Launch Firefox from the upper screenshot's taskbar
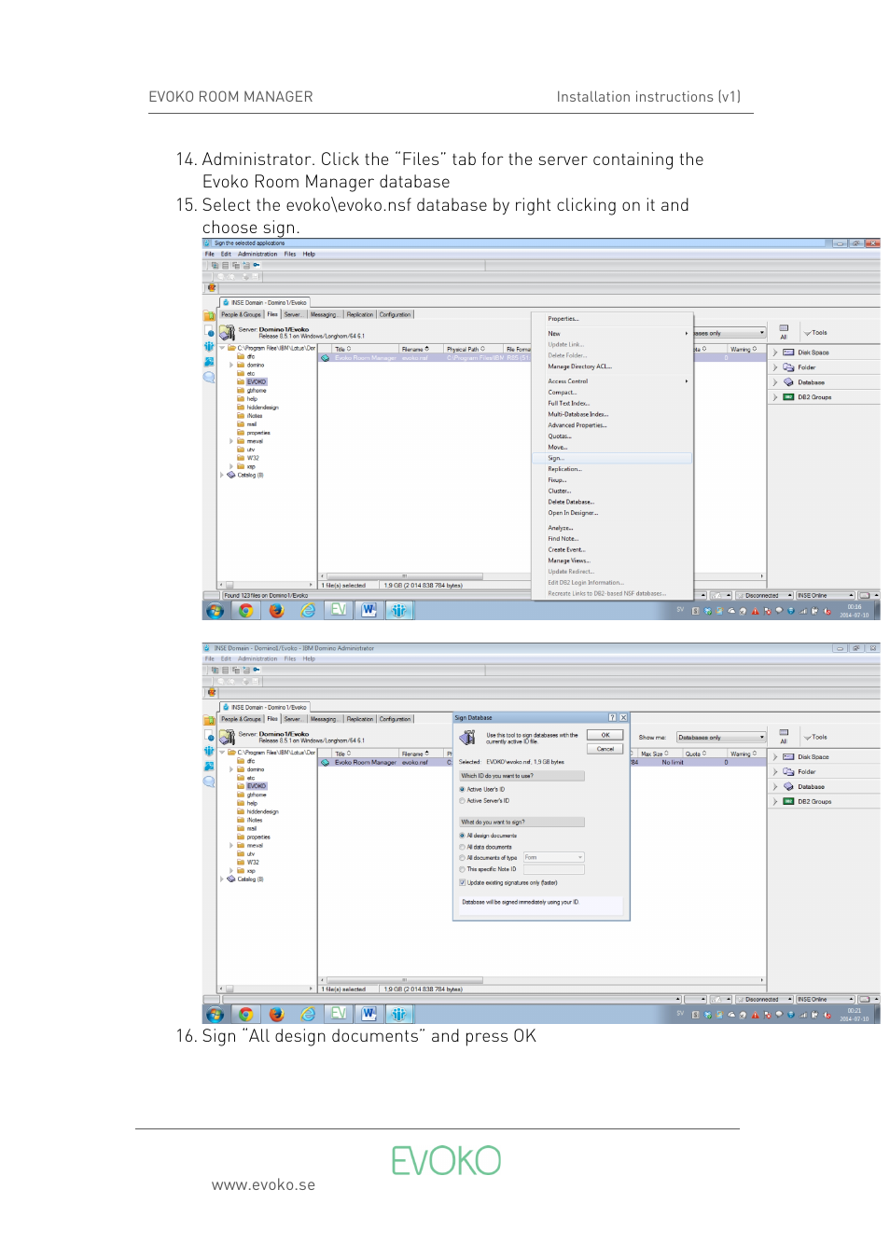 276,610
